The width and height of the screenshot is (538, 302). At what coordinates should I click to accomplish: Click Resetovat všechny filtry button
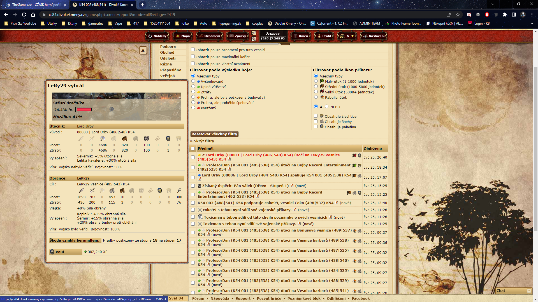point(214,134)
